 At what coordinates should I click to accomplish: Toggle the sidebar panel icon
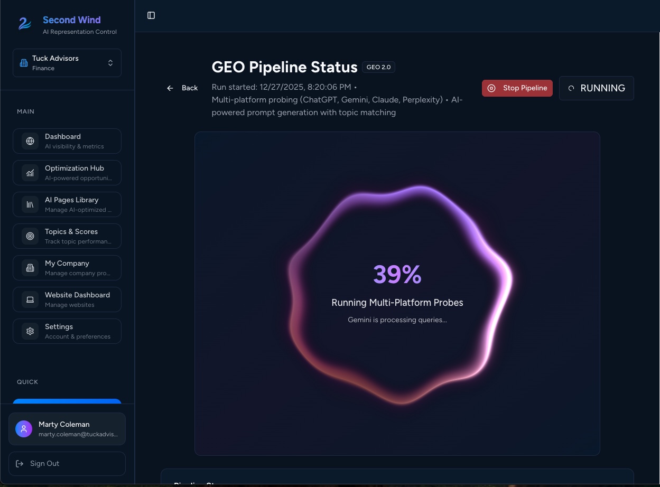(151, 15)
